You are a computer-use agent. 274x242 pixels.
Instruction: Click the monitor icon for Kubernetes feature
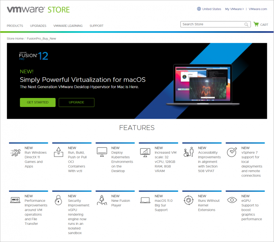102,152
